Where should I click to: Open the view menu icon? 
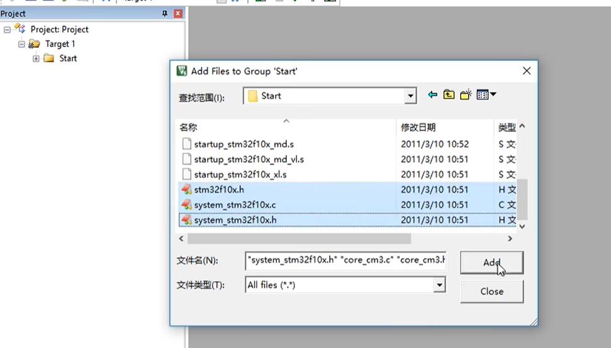tap(486, 94)
